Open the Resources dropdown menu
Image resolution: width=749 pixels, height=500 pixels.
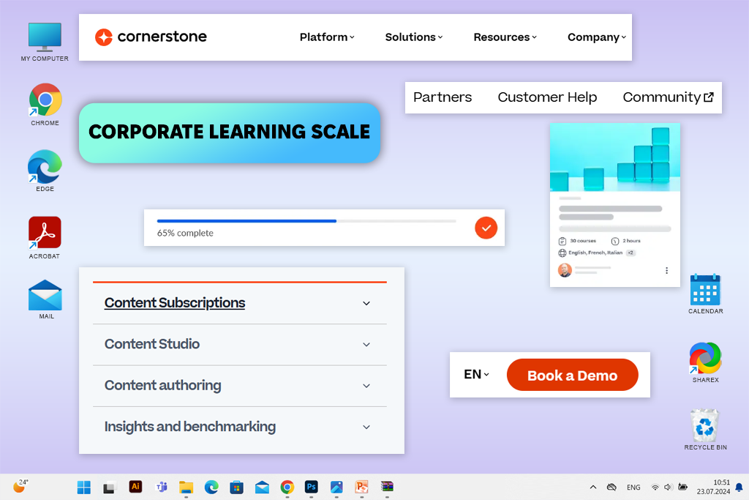click(505, 37)
